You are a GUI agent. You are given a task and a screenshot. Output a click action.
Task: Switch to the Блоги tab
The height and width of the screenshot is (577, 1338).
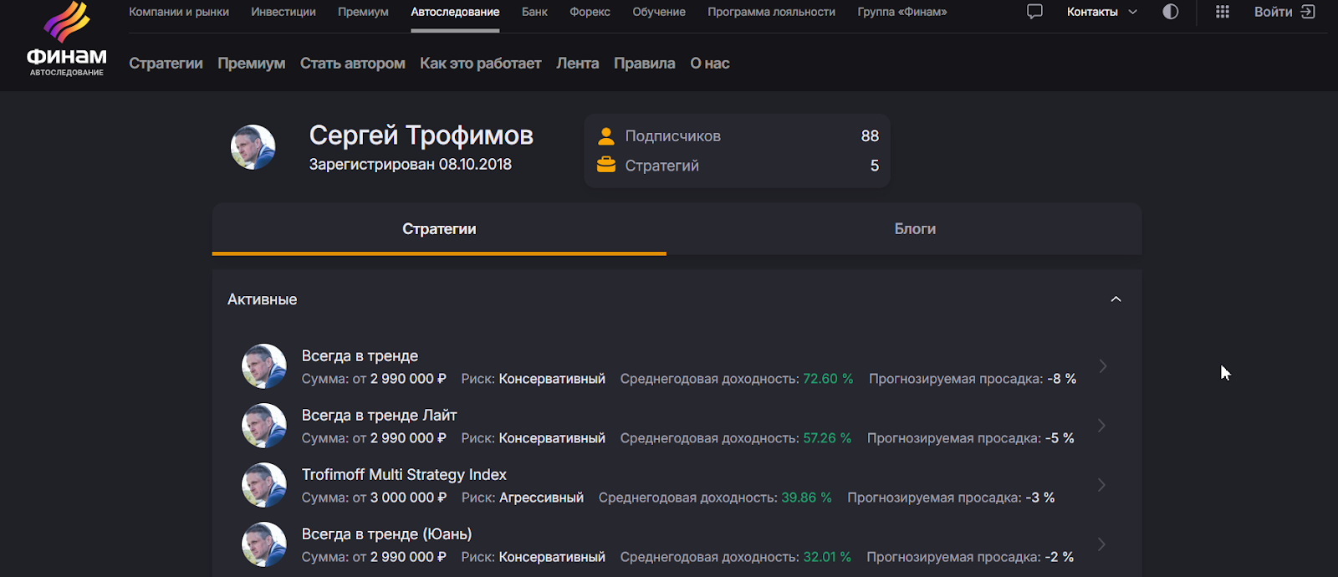pos(915,229)
